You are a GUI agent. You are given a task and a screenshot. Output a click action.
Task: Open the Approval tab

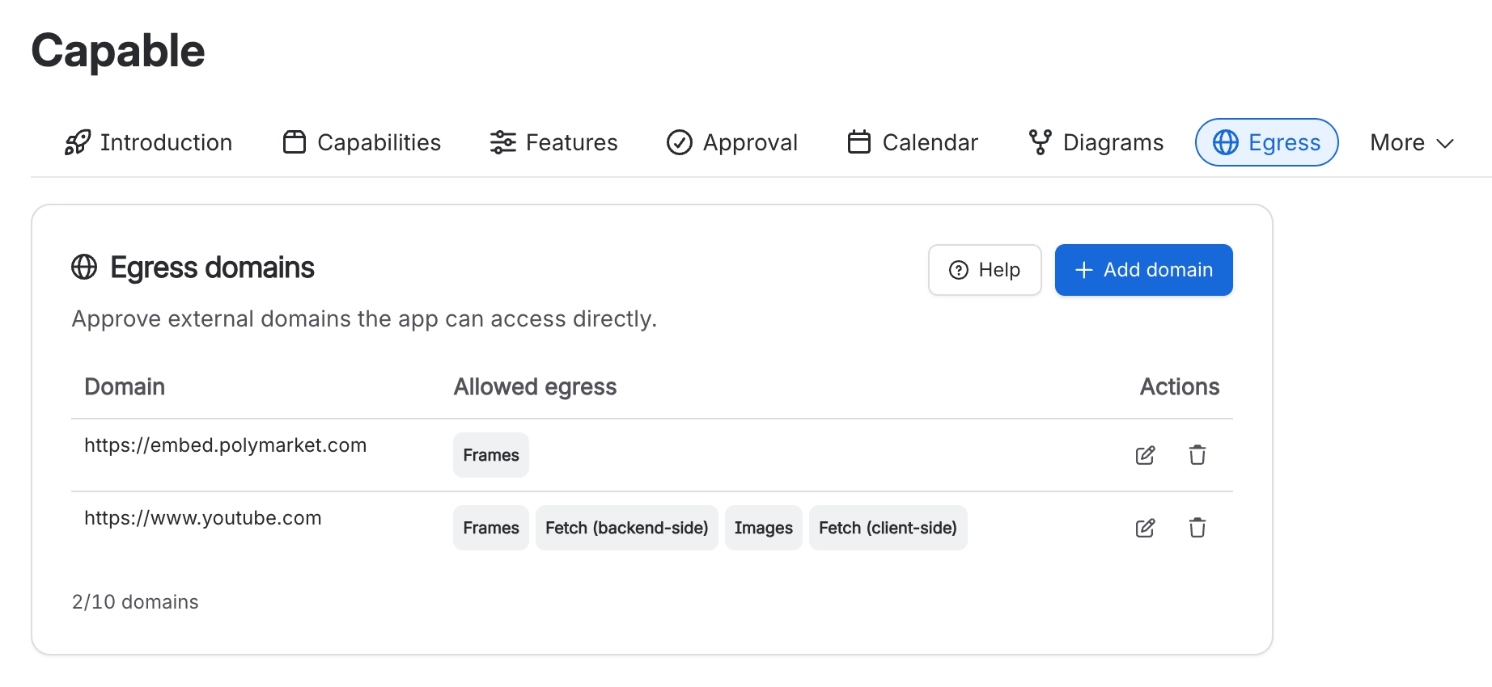click(732, 142)
